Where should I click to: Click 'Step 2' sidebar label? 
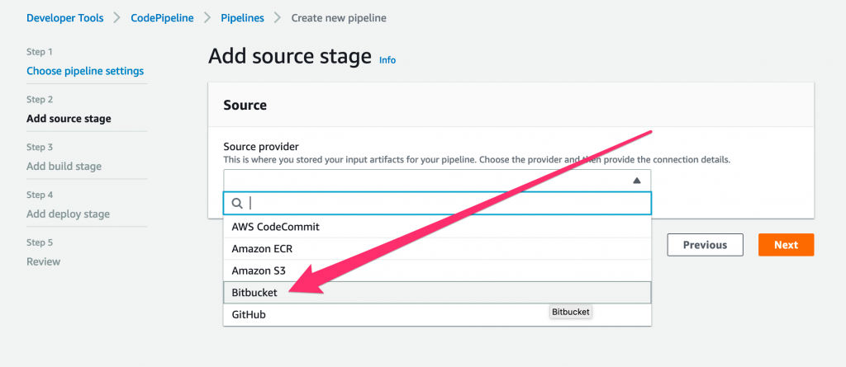pos(40,100)
